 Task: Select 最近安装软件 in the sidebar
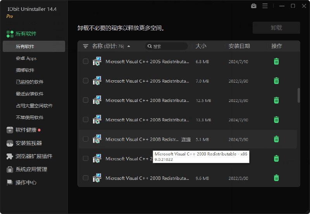pyautogui.click(x=29, y=94)
